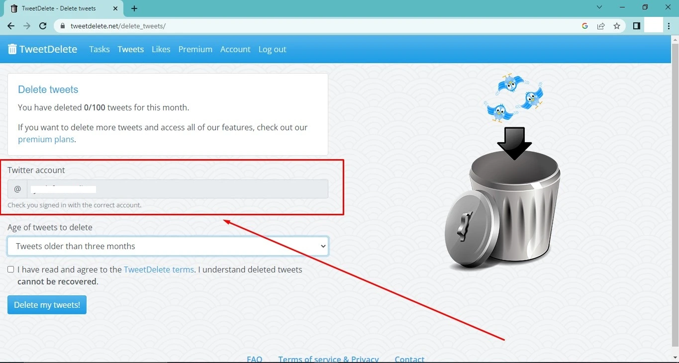The height and width of the screenshot is (363, 679).
Task: Open the Likes menu item
Action: (x=161, y=49)
